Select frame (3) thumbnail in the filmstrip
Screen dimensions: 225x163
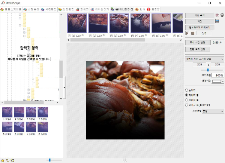tap(119, 23)
